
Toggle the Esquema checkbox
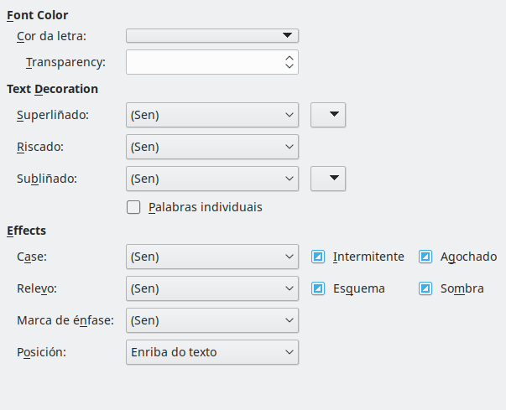pos(318,288)
